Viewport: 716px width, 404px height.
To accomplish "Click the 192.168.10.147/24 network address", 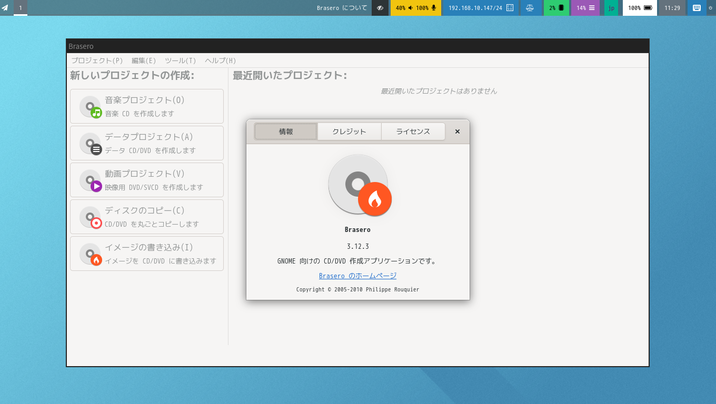I will 475,8.
